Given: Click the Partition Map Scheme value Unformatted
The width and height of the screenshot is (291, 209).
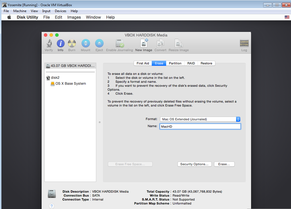Looking at the screenshot, I should pos(182,203).
